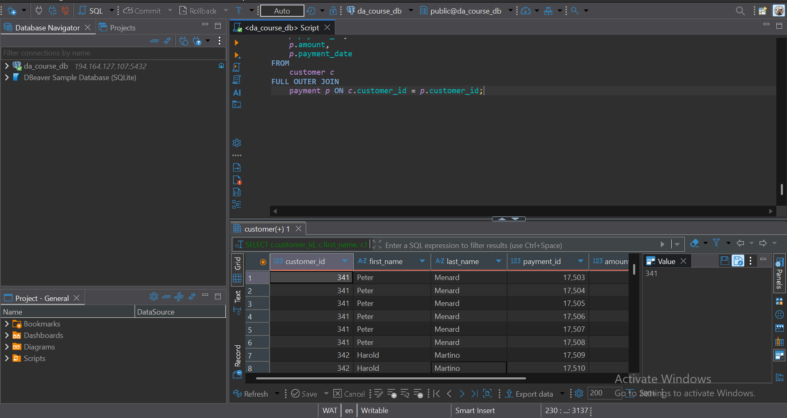The image size is (787, 418).
Task: Execute SQL in new tab icon
Action: [237, 55]
